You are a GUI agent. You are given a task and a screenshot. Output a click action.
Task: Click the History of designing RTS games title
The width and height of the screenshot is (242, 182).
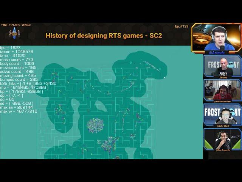point(104,36)
